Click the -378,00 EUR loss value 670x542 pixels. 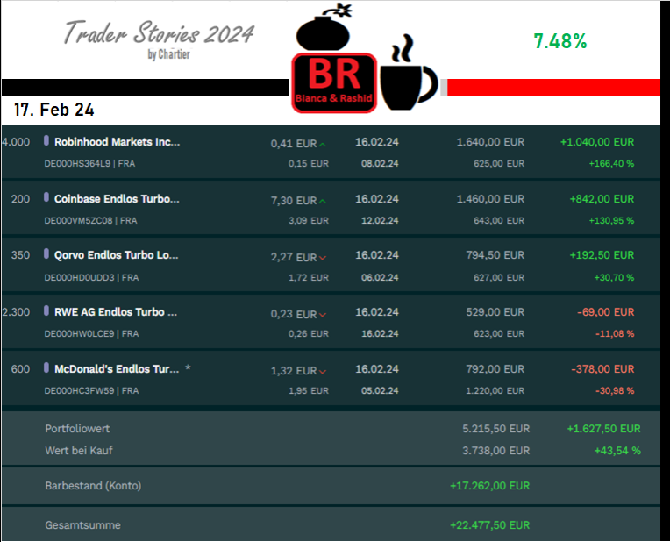[x=603, y=369]
